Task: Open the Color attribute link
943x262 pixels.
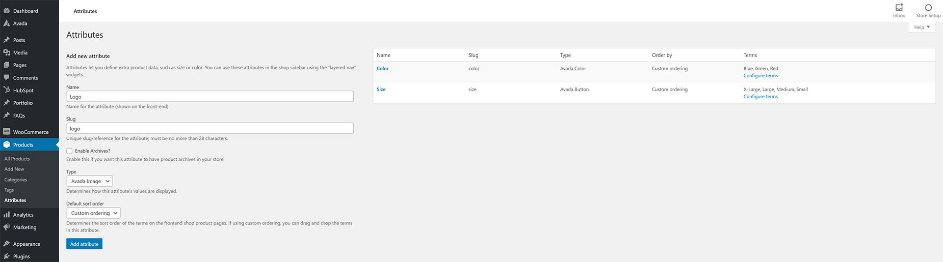Action: [382, 68]
